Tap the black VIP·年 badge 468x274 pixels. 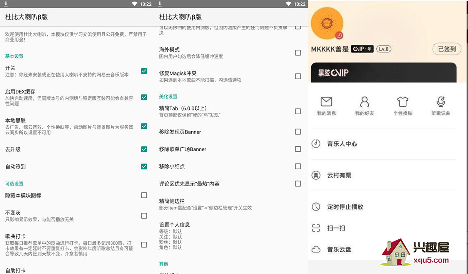click(x=362, y=49)
